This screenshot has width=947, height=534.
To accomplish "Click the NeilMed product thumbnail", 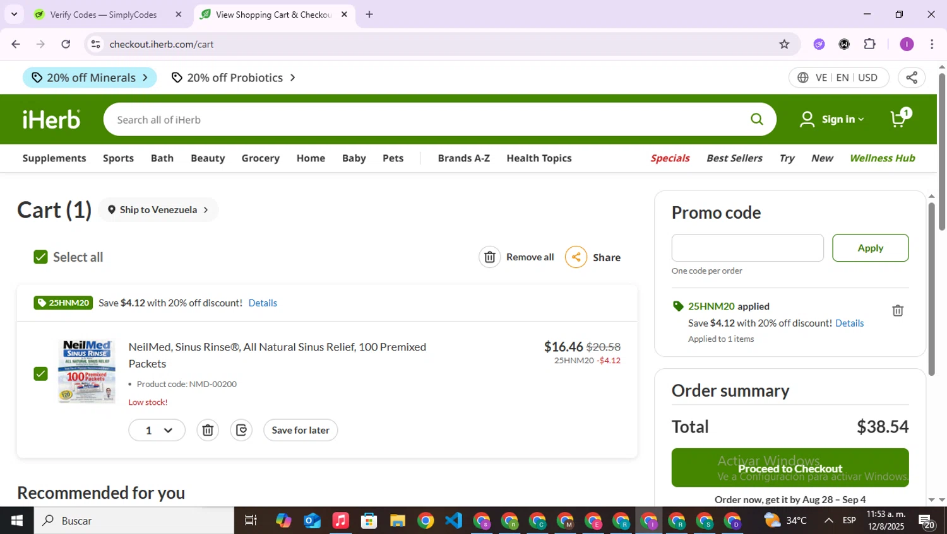I will 87,371.
